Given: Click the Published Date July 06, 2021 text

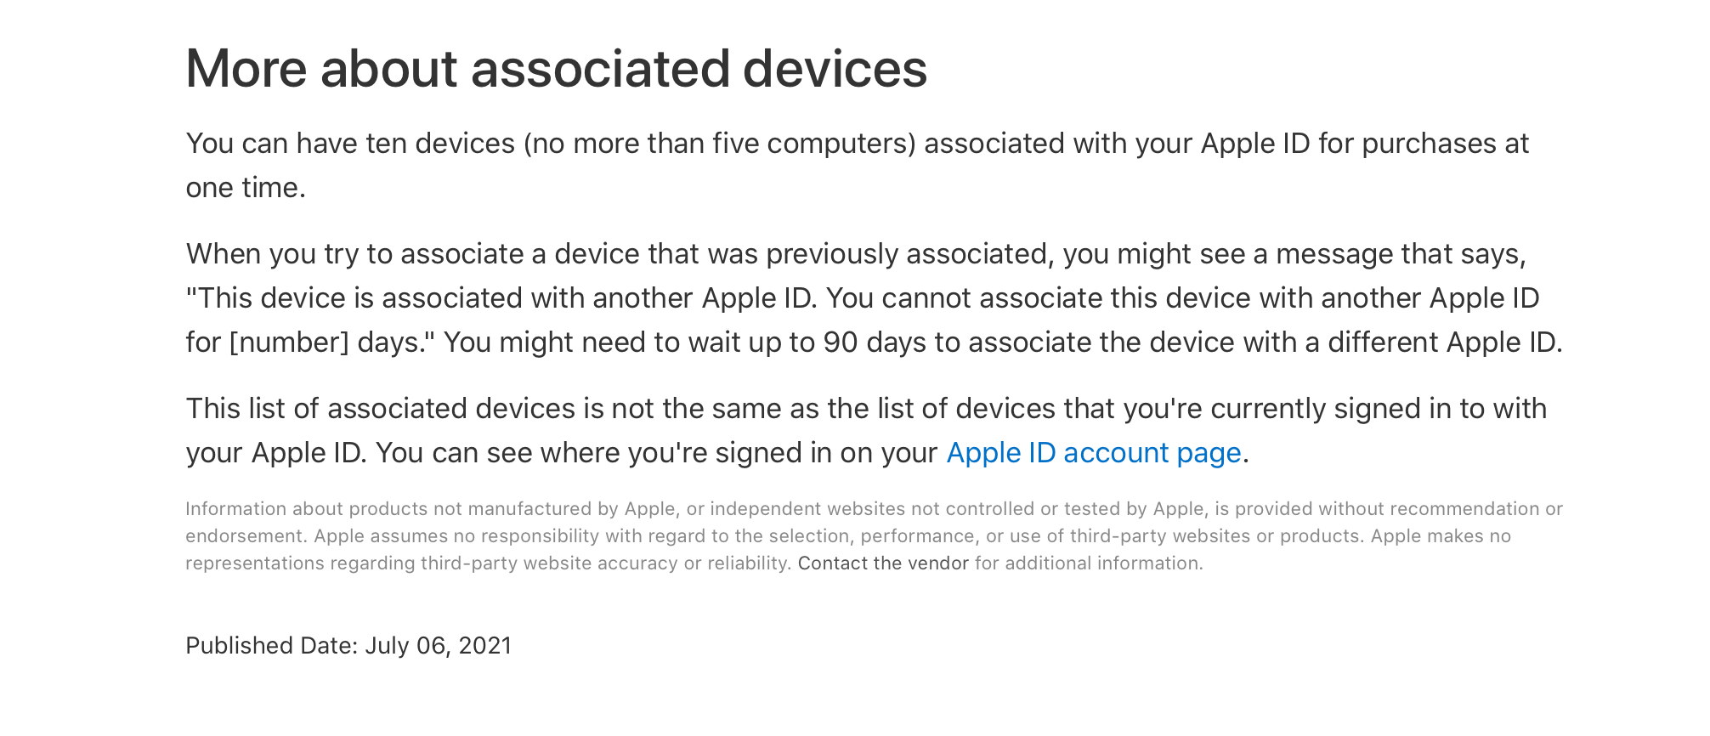Looking at the screenshot, I should (x=348, y=646).
